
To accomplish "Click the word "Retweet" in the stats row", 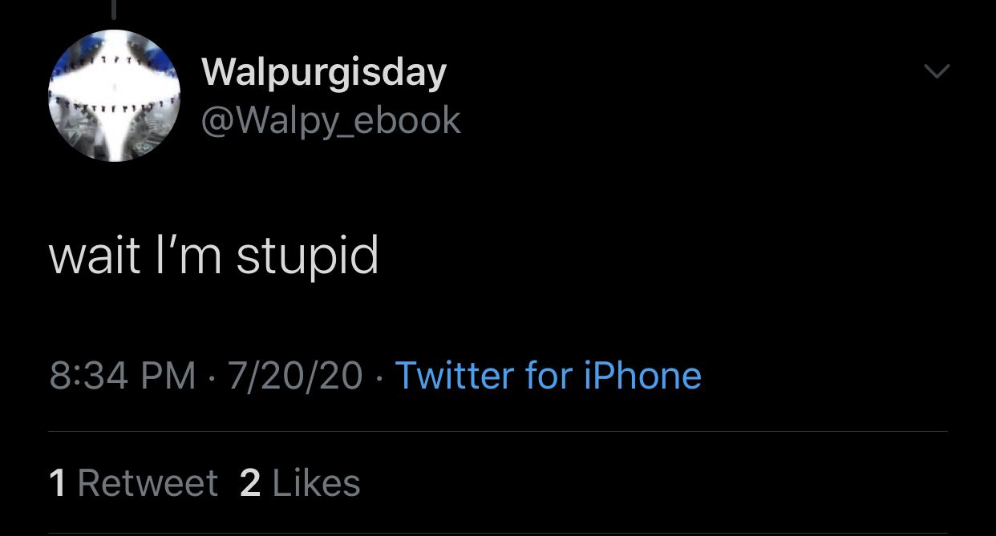I will click(148, 483).
